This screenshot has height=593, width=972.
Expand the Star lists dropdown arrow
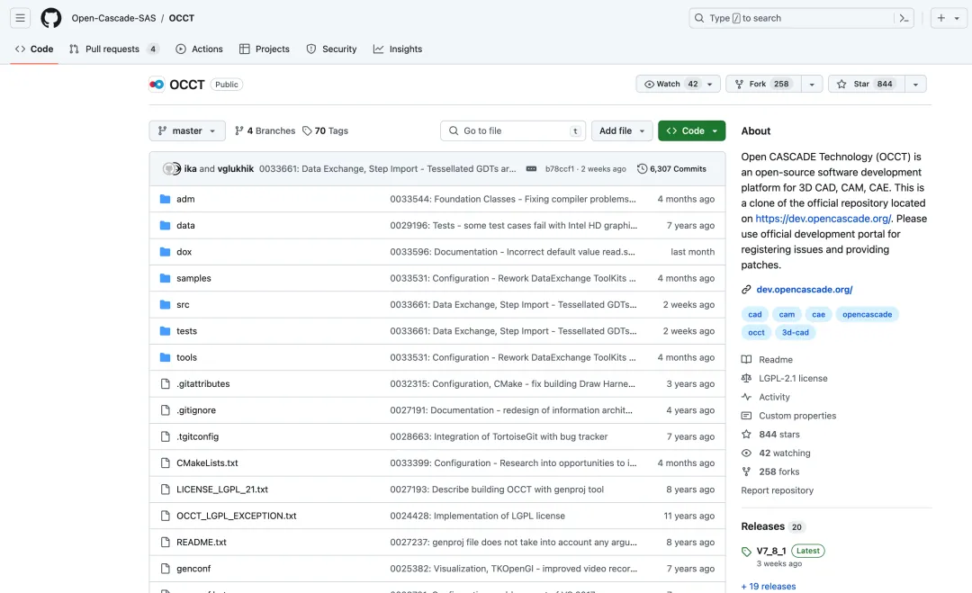[915, 84]
